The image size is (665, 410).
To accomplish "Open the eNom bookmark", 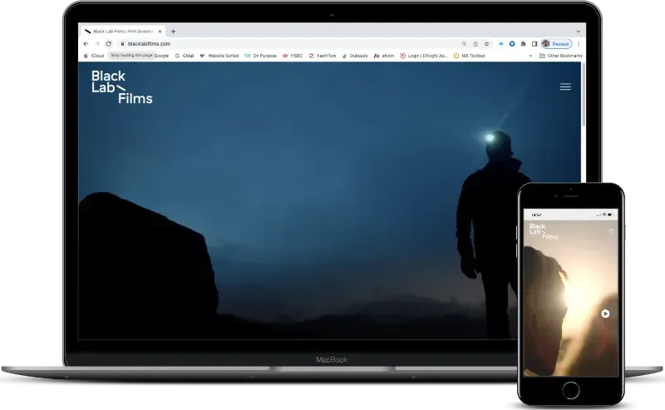I will [384, 56].
